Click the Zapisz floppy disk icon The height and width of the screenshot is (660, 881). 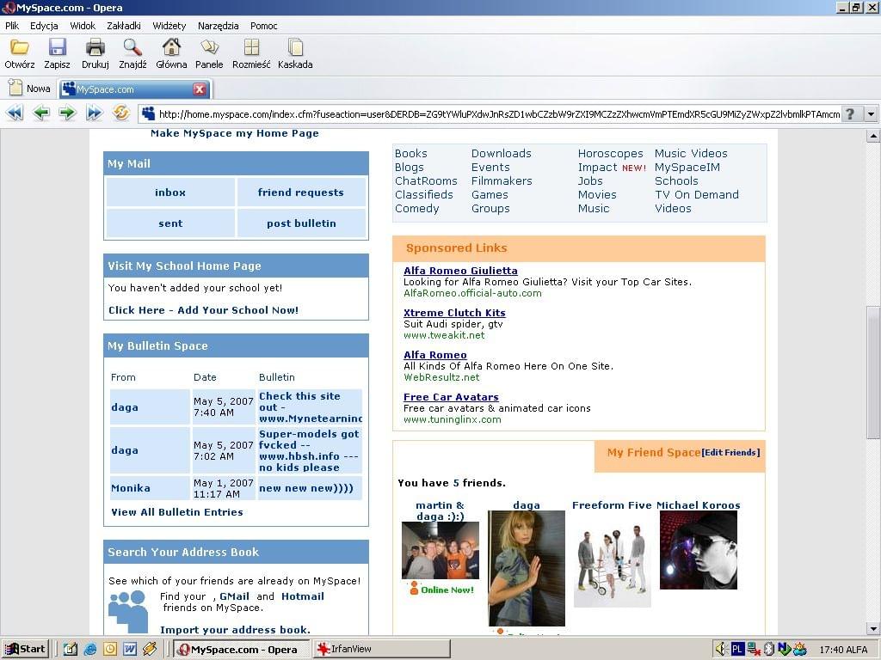[x=58, y=47]
